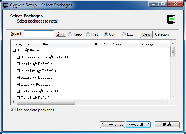Screen dimensions: 186x134
Task: Click the Clear search button
Action: (x=61, y=34)
